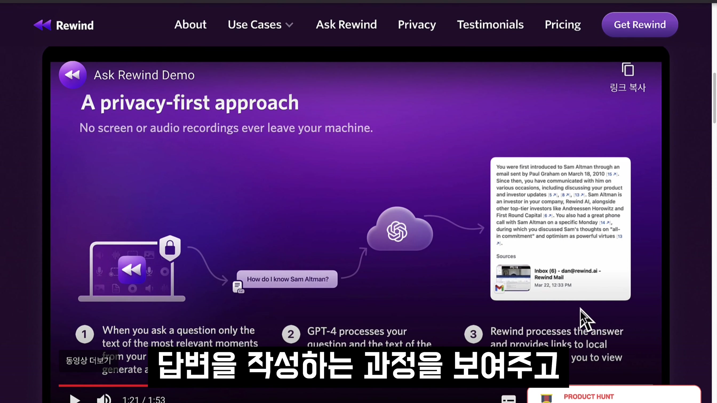This screenshot has width=717, height=403.
Task: Click the Product Hunt medal icon
Action: [x=546, y=398]
